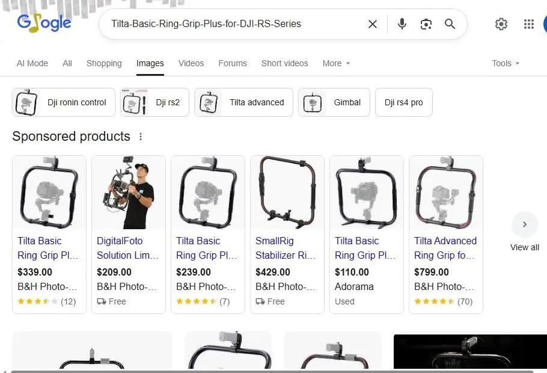This screenshot has width=547, height=373.
Task: Switch to the Shopping tab
Action: tap(103, 63)
